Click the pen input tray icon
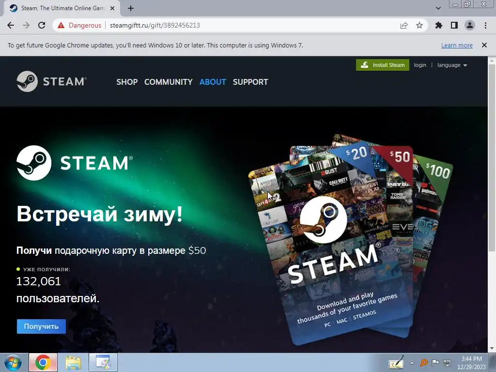Screen dimensions: 496x372 [x=396, y=362]
